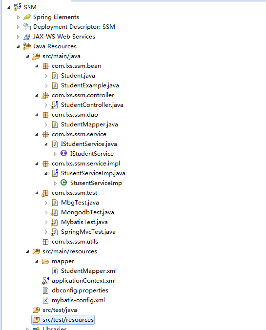266x330 pixels.
Task: Select the MybatisTest.java label
Action: pyautogui.click(x=84, y=222)
